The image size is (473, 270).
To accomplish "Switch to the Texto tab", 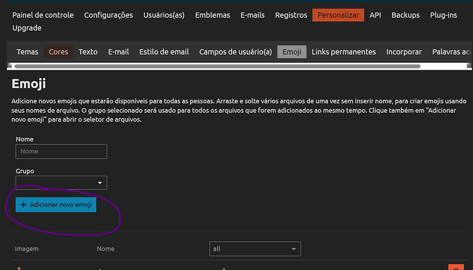I will [x=88, y=52].
